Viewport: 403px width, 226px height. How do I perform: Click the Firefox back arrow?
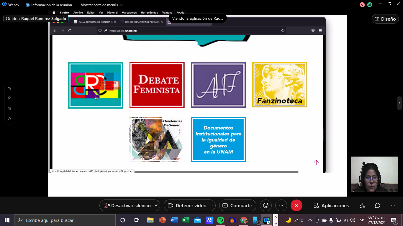click(55, 31)
